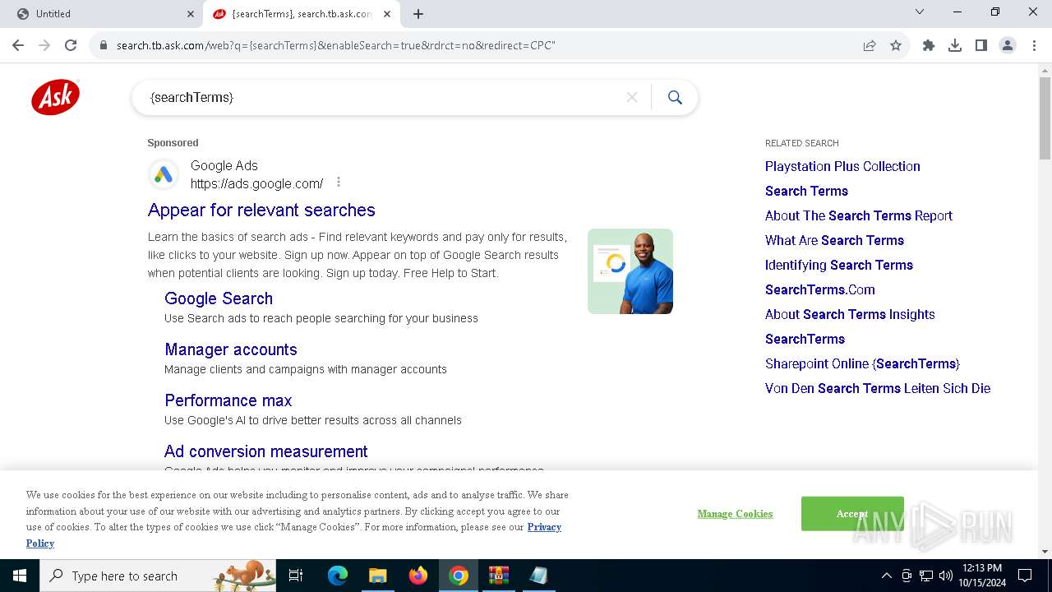Open the ads.google.com URL link
Screen dimensions: 1052x592
(256, 183)
